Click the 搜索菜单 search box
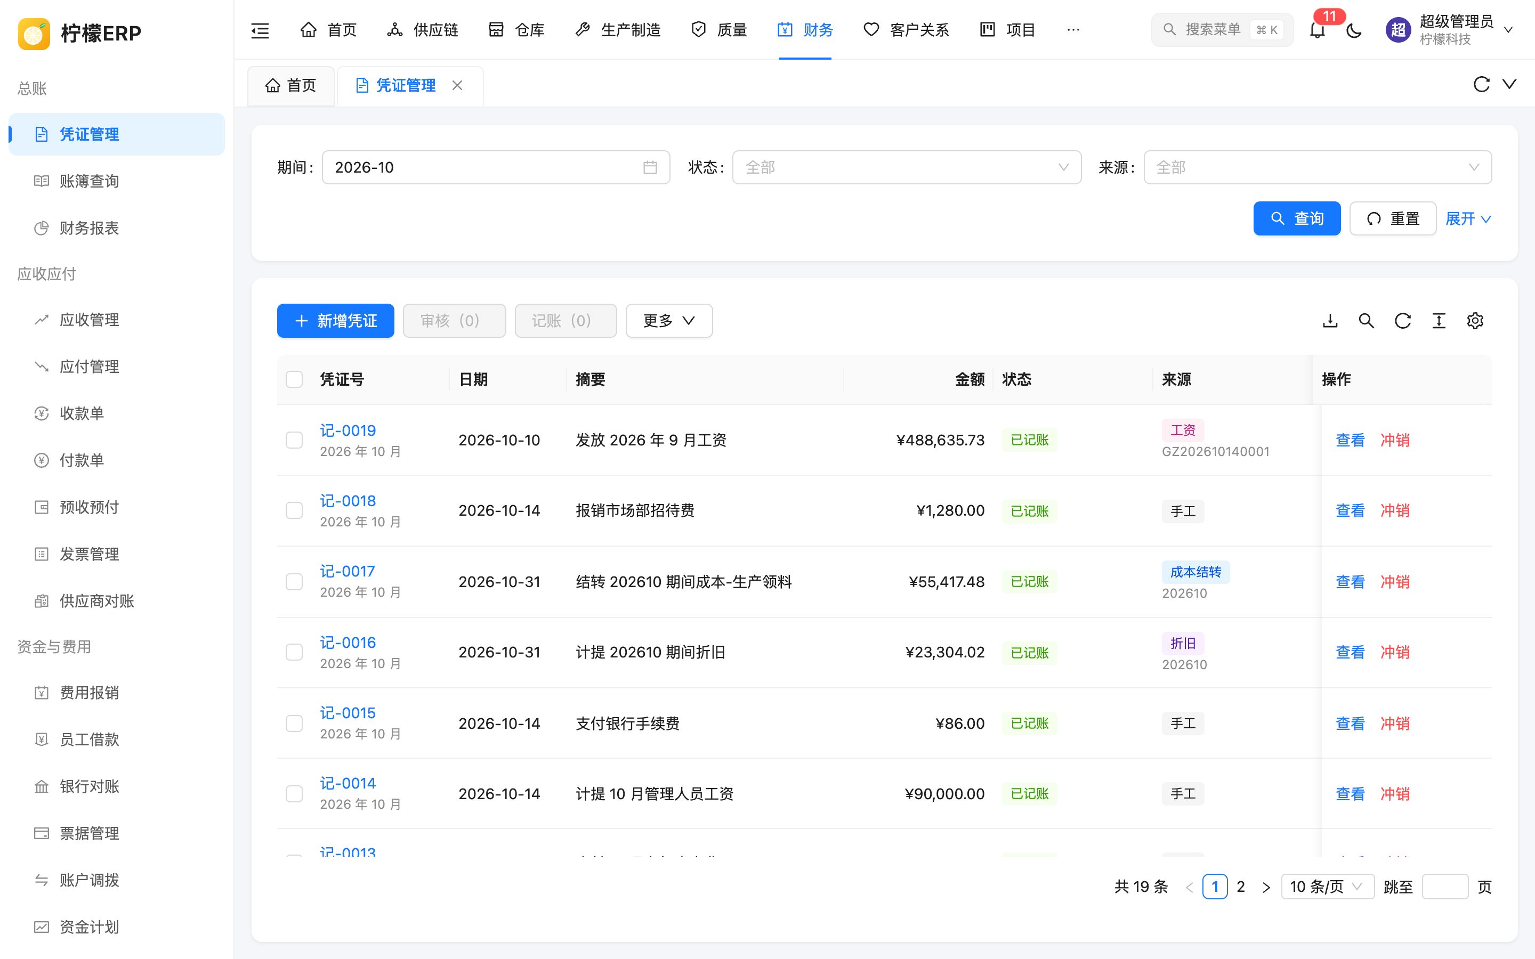Viewport: 1535px width, 959px height. click(x=1222, y=30)
